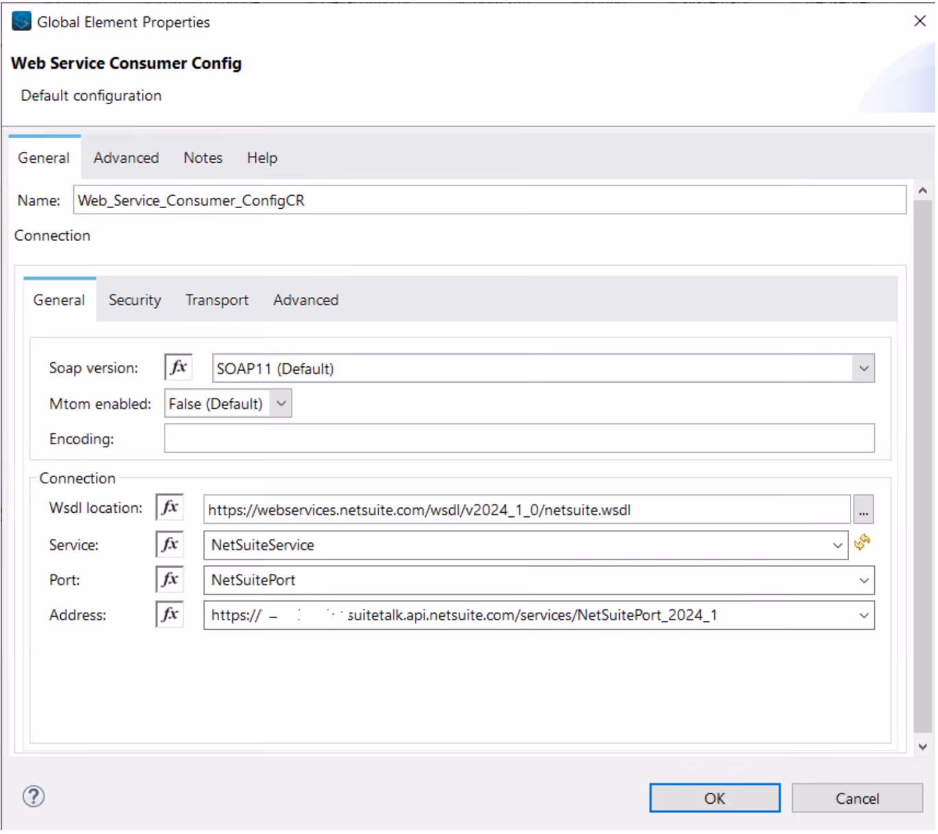The height and width of the screenshot is (834, 938).
Task: Close the Global Element Properties dialog
Action: click(x=920, y=21)
